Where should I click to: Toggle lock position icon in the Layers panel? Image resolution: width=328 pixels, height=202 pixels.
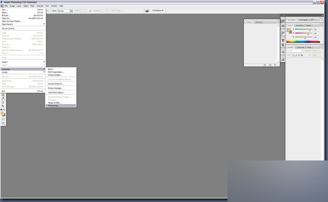(x=299, y=55)
